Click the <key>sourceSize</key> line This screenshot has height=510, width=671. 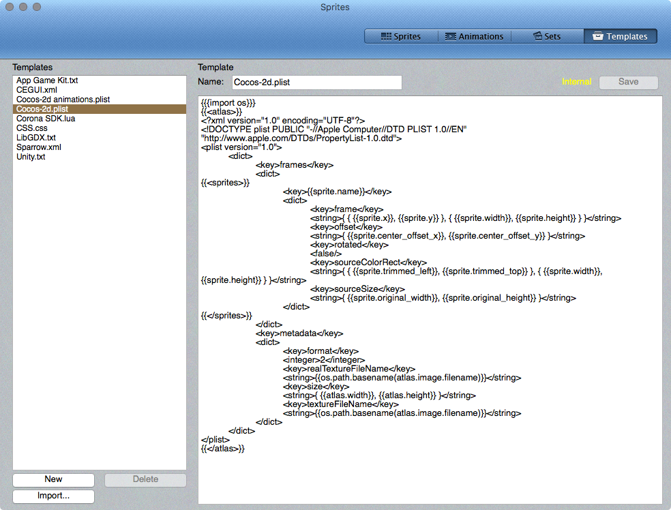coord(357,289)
